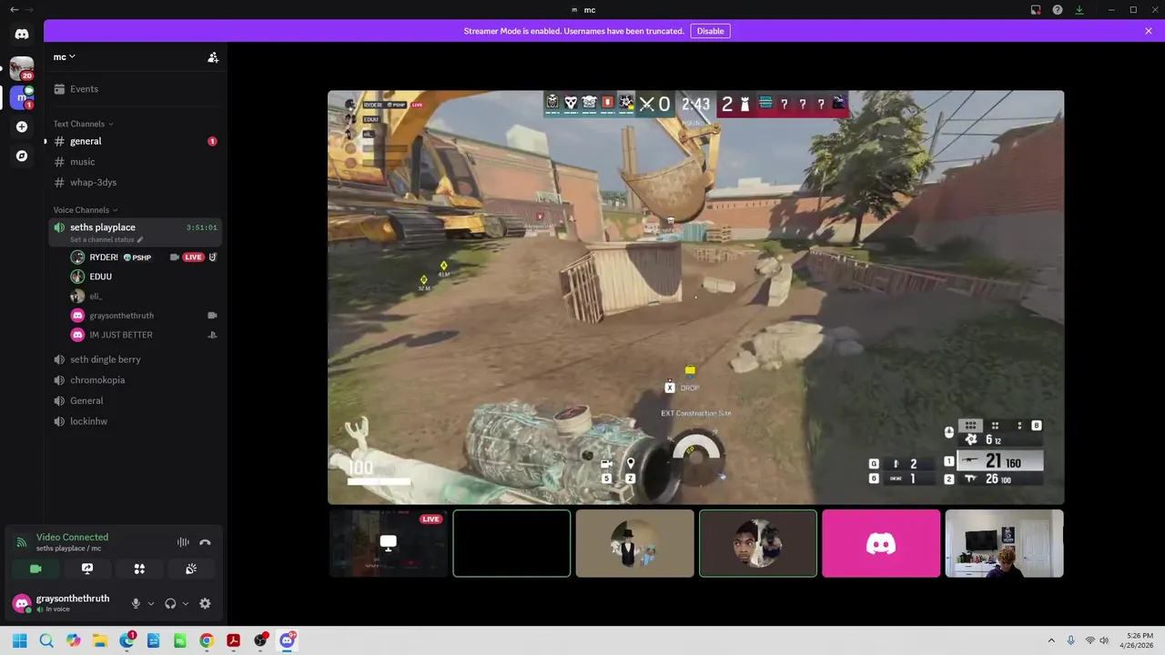This screenshot has width=1165, height=655.
Task: Open the soundboard button
Action: (191, 569)
